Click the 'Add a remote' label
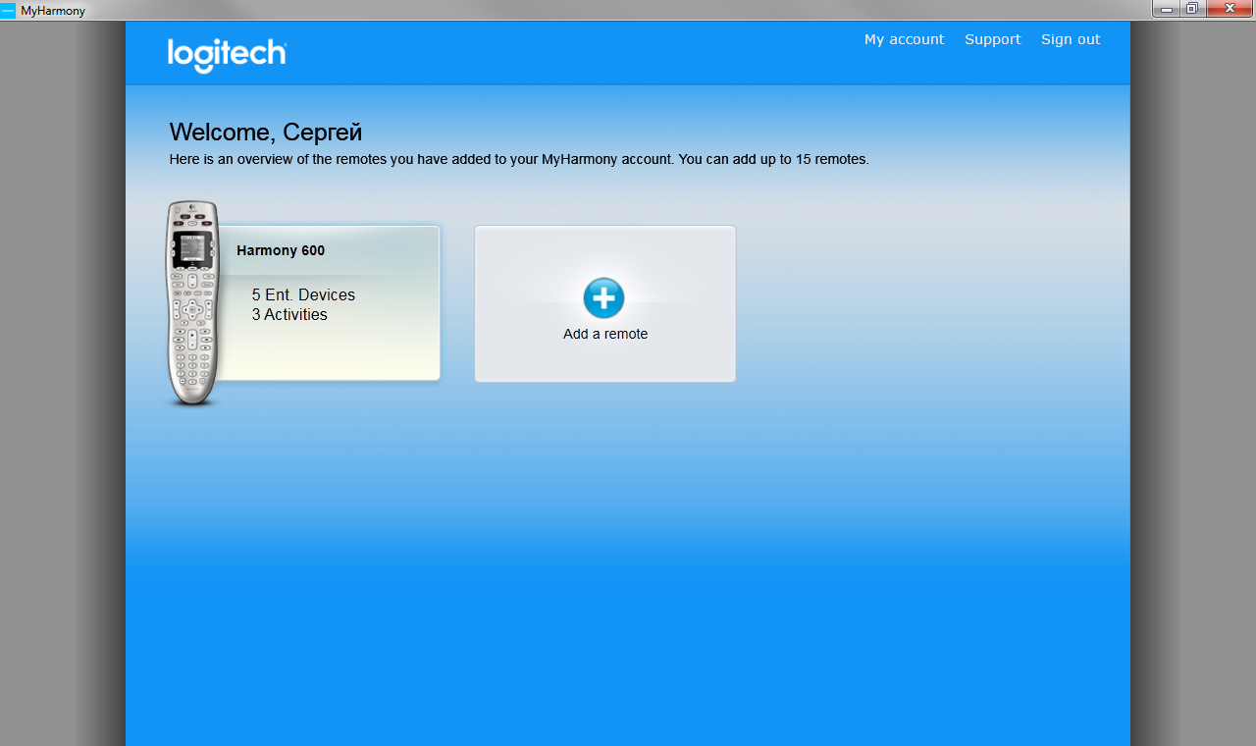Image resolution: width=1256 pixels, height=746 pixels. coord(605,334)
